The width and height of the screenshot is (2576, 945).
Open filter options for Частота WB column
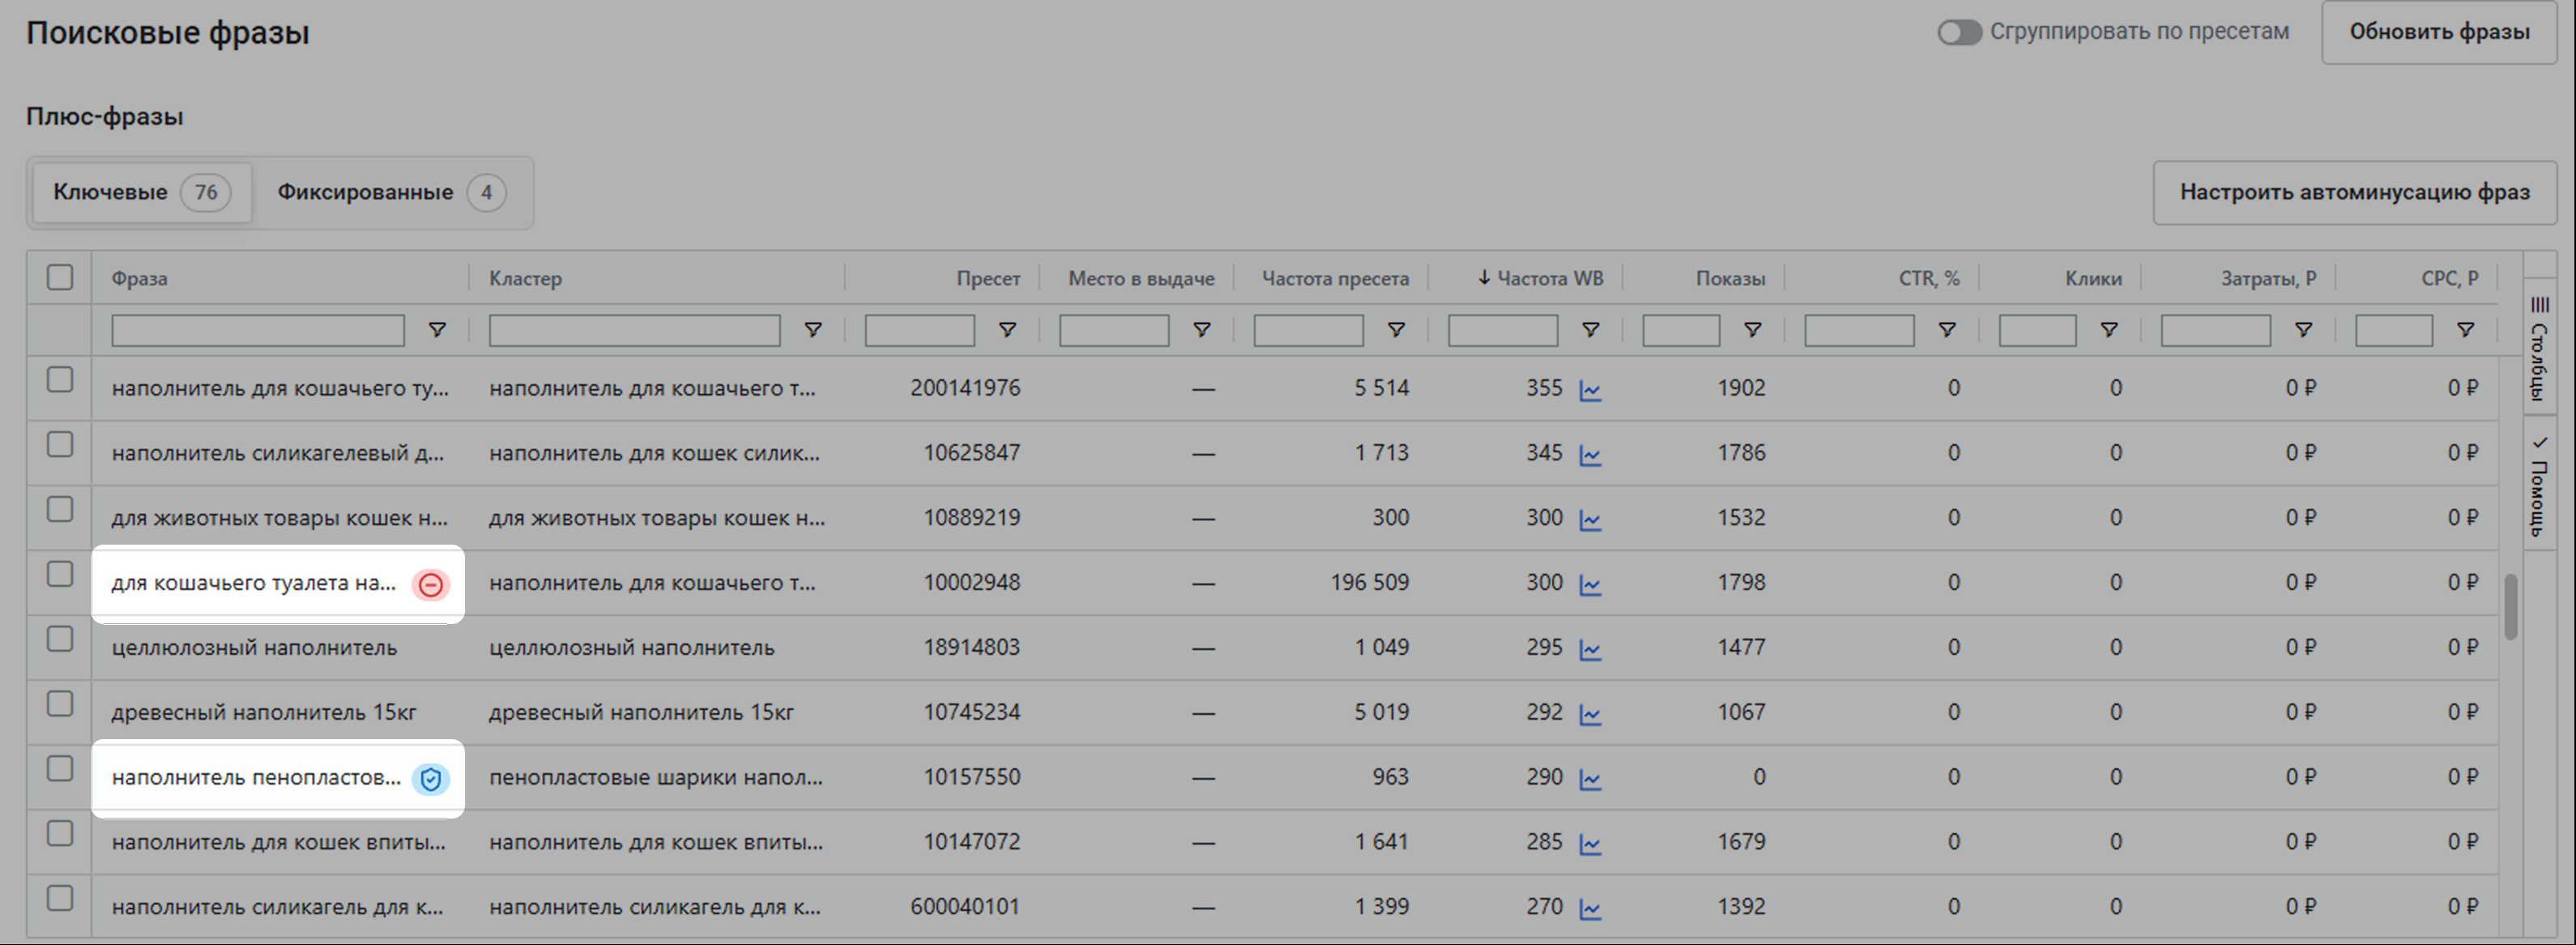[x=1590, y=330]
